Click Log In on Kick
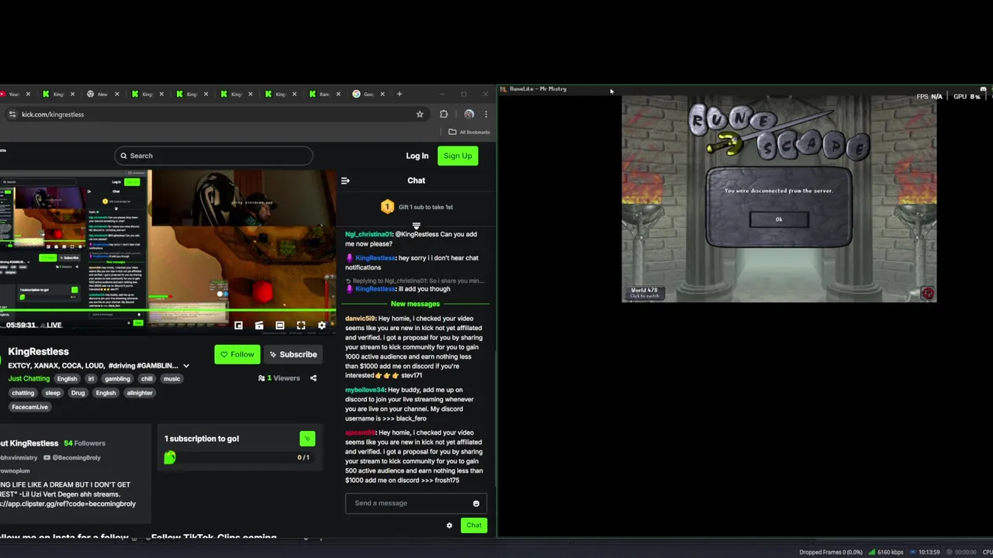Viewport: 993px width, 558px height. click(417, 156)
